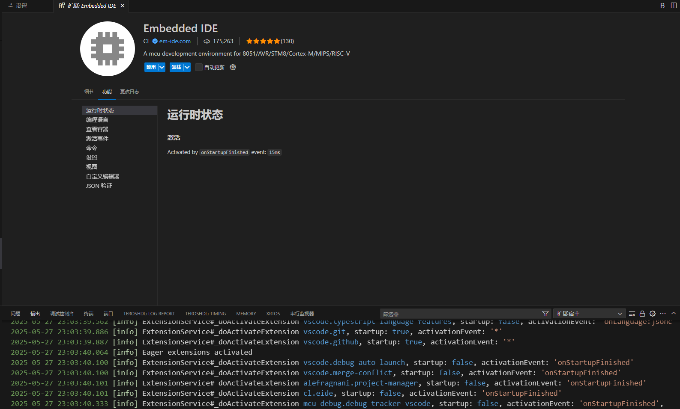The image size is (680, 409).
Task: Select 自定义编辑器 in the feature list
Action: [120, 176]
